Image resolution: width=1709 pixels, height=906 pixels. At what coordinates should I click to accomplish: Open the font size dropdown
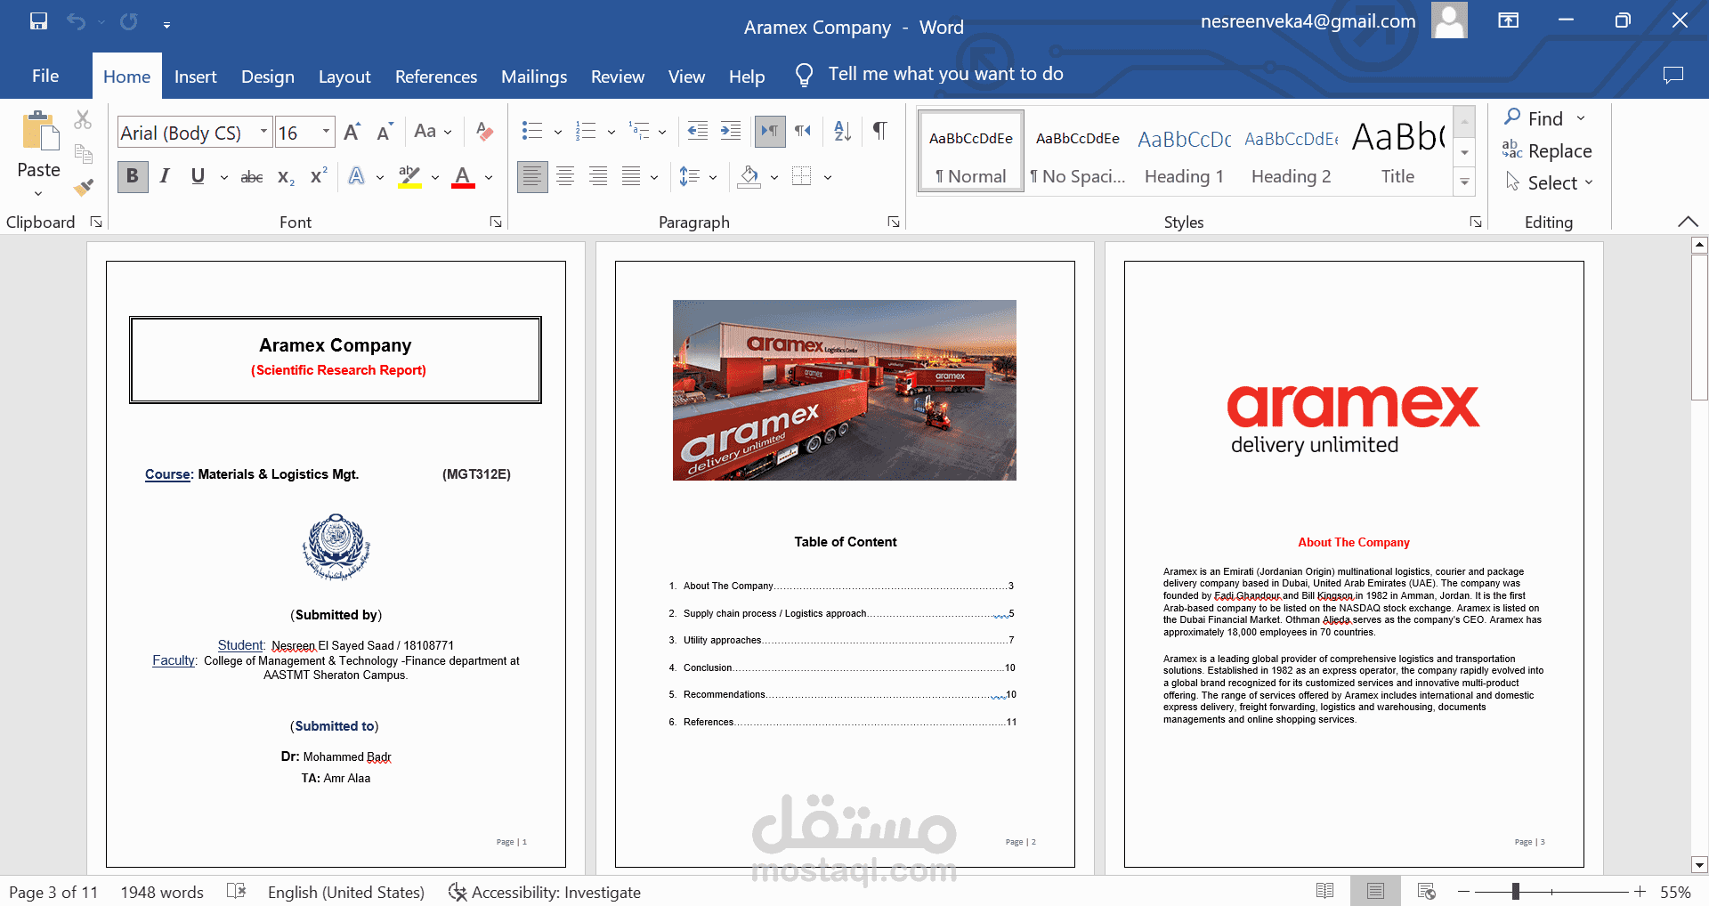[326, 133]
